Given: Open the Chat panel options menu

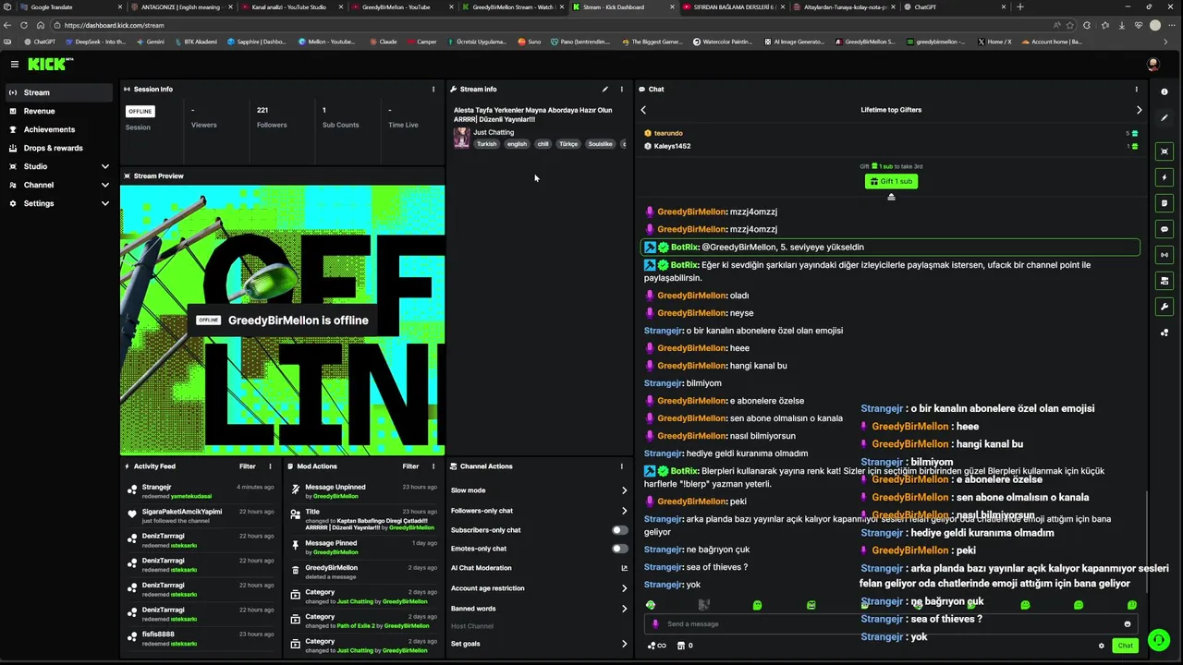Looking at the screenshot, I should tap(1137, 90).
